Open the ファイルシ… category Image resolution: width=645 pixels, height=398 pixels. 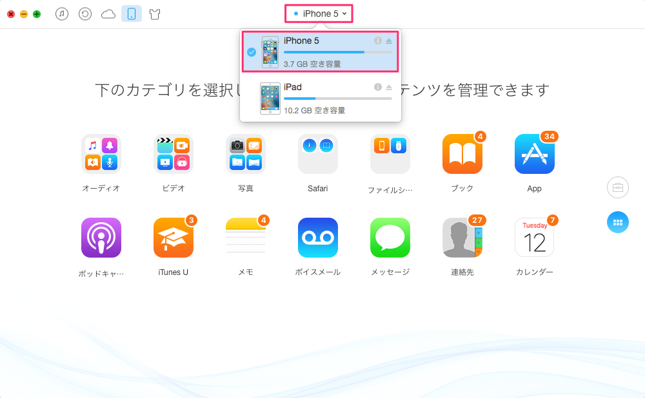390,154
